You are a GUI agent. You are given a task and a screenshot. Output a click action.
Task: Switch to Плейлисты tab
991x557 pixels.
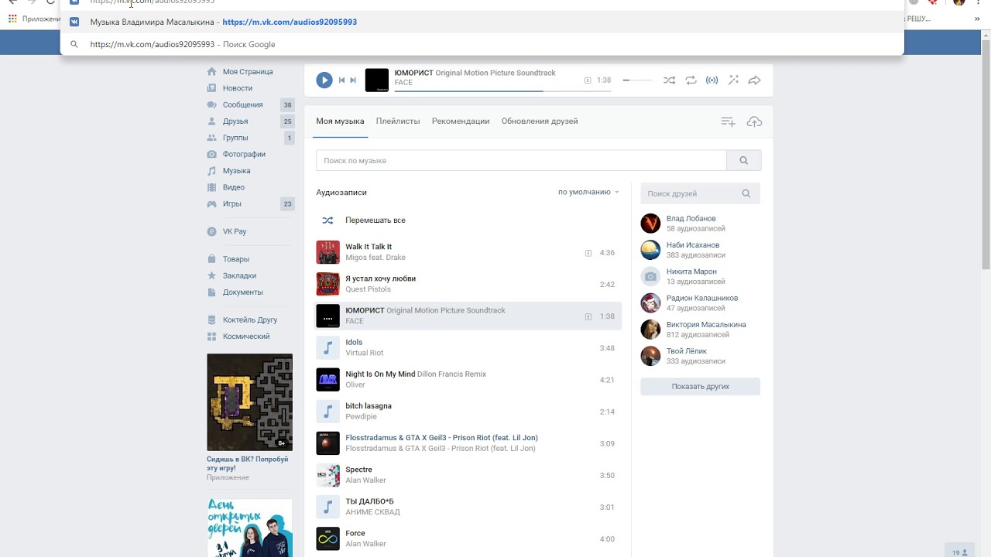pyautogui.click(x=398, y=121)
